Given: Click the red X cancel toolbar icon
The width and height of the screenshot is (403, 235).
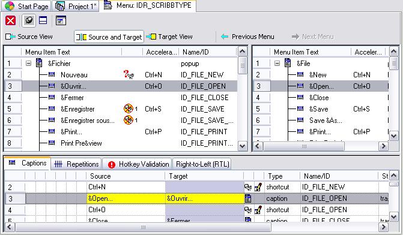Looking at the screenshot, I should pos(11,20).
